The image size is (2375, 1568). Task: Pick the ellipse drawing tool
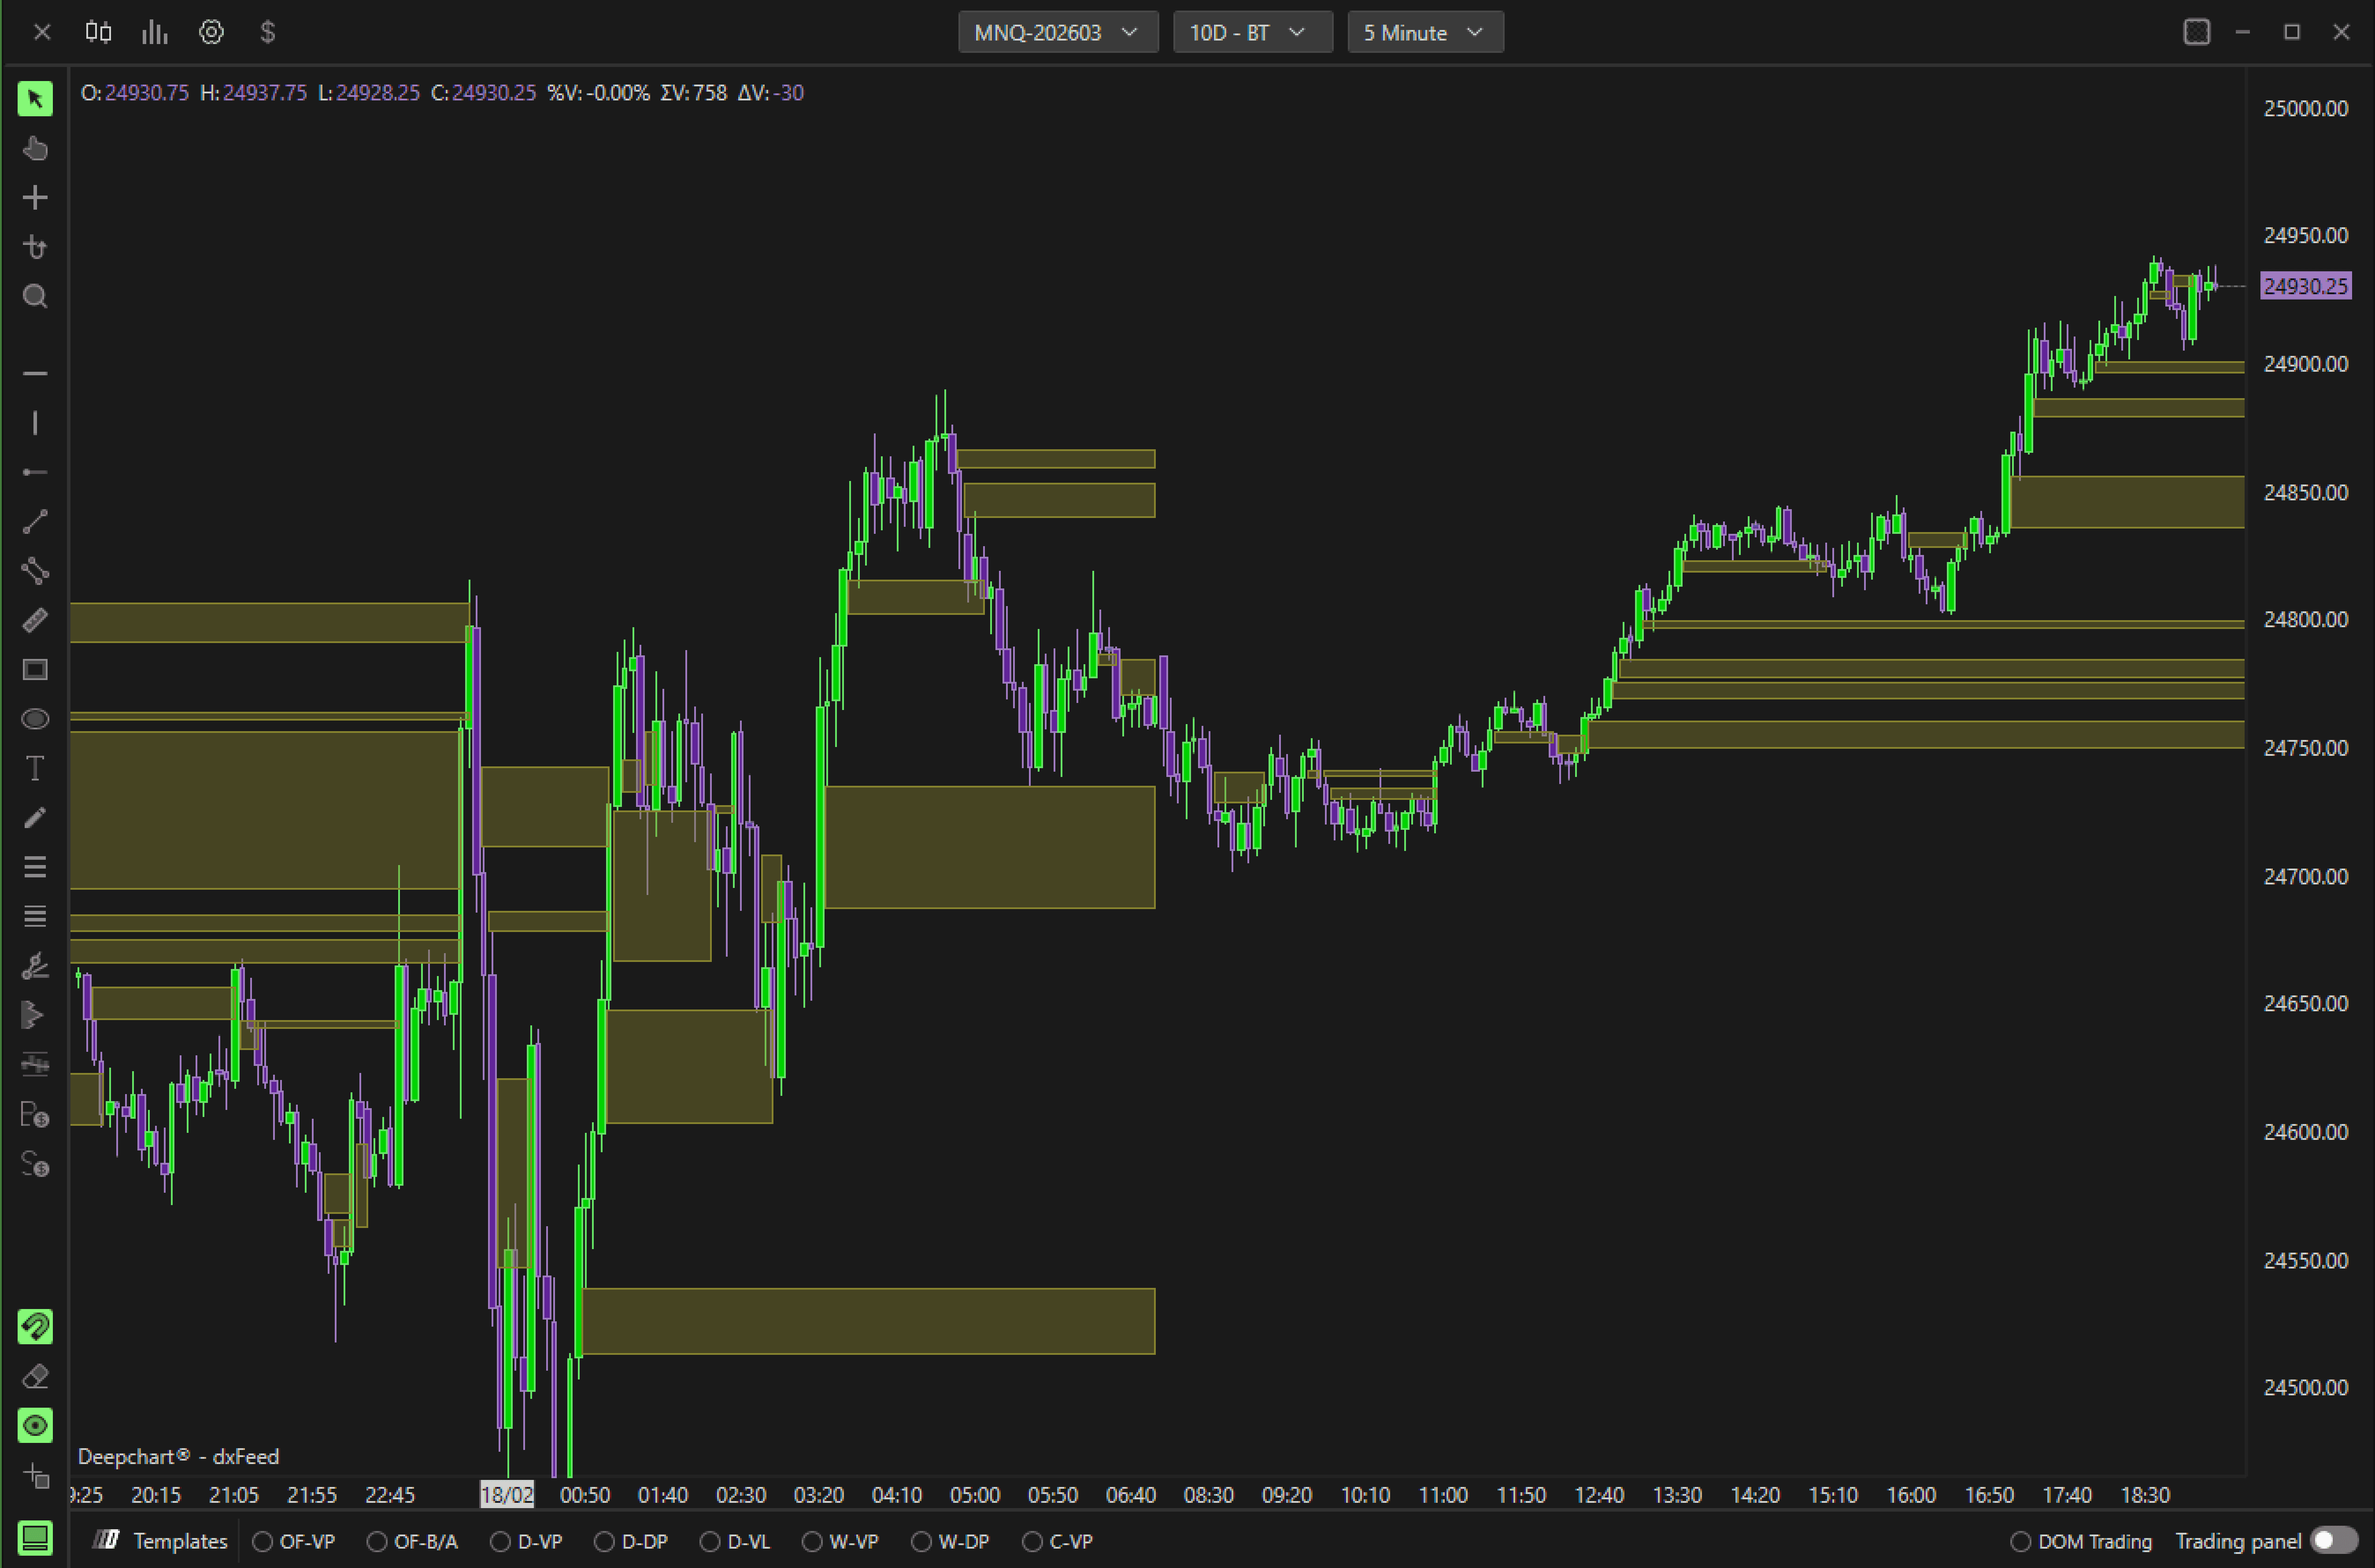click(x=35, y=719)
